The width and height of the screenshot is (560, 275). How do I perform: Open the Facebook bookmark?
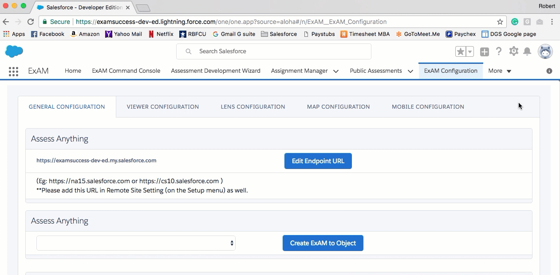tap(47, 34)
